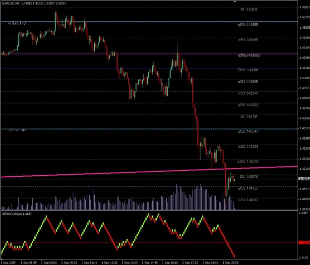Click 1.42660 on the price axis
The height and width of the screenshot is (265, 310).
305,118
